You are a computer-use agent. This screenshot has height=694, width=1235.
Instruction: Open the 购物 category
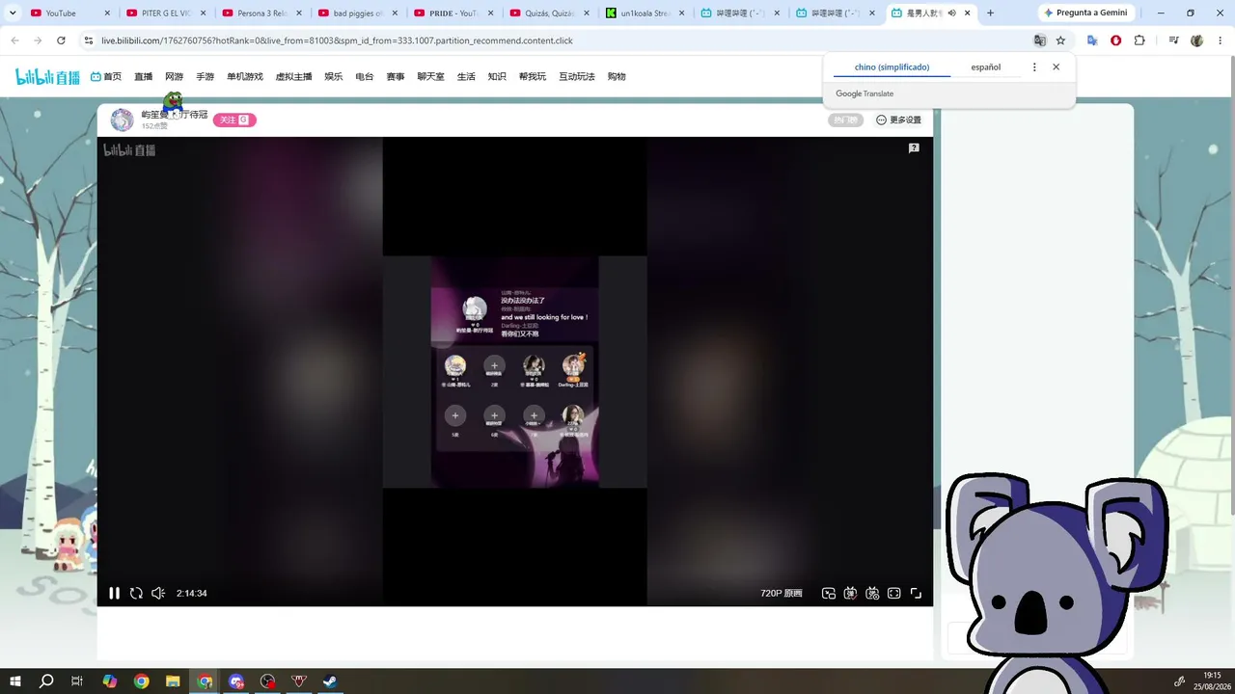(x=617, y=77)
